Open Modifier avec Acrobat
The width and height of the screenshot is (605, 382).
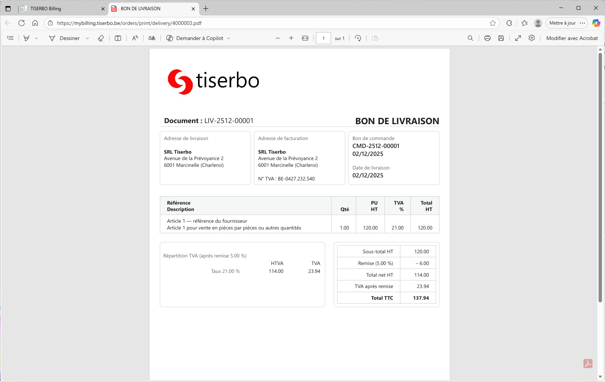[x=572, y=38]
